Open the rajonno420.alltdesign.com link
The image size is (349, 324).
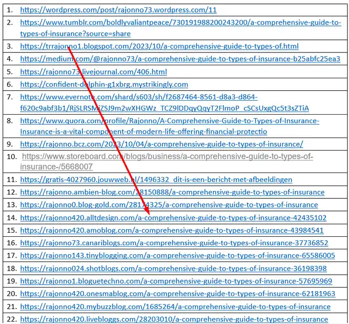173,218
